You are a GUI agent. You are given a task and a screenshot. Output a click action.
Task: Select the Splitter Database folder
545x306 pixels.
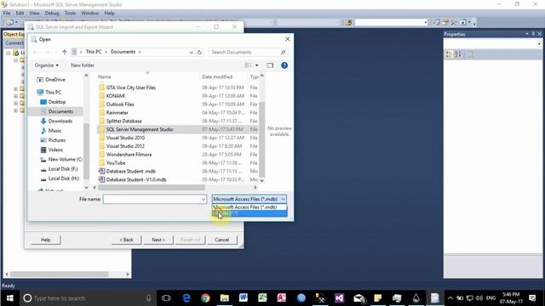click(x=123, y=121)
